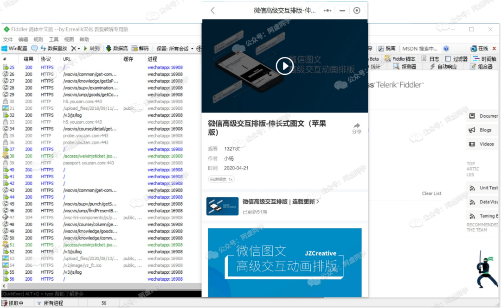Image resolution: width=501 pixels, height=308 pixels.
Task: Minimize the WeChat mini program window
Action: coord(342,11)
